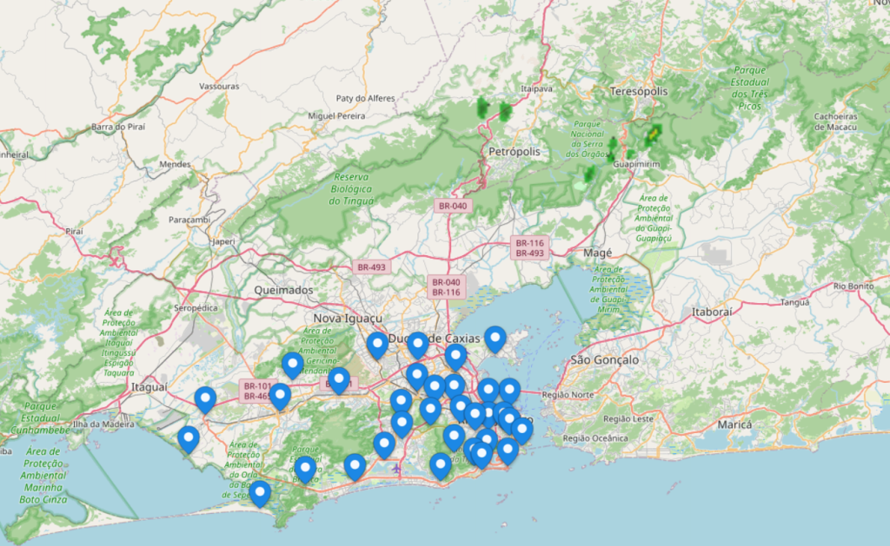
Task: Click the BR-116 BR-493 shield near Magé
Action: coord(529,247)
